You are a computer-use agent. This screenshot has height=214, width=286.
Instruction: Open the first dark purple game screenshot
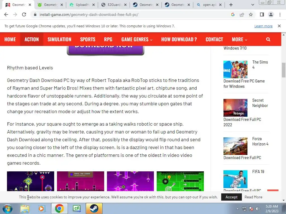(x=31, y=181)
